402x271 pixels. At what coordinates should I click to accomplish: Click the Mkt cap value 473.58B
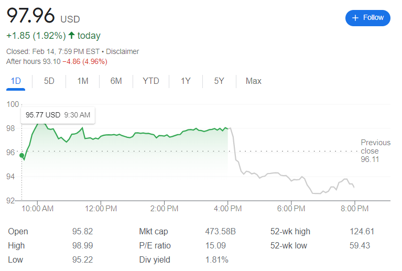point(220,232)
